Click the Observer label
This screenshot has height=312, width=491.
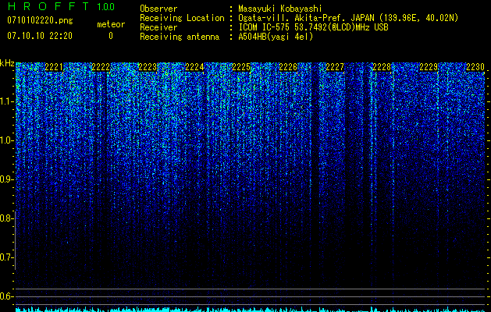(x=158, y=9)
